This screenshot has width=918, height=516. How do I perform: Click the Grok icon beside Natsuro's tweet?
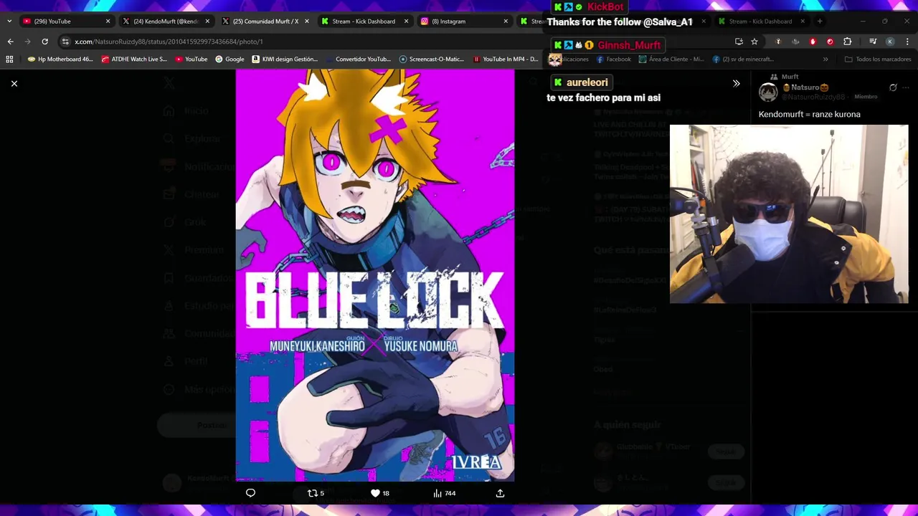tap(893, 87)
